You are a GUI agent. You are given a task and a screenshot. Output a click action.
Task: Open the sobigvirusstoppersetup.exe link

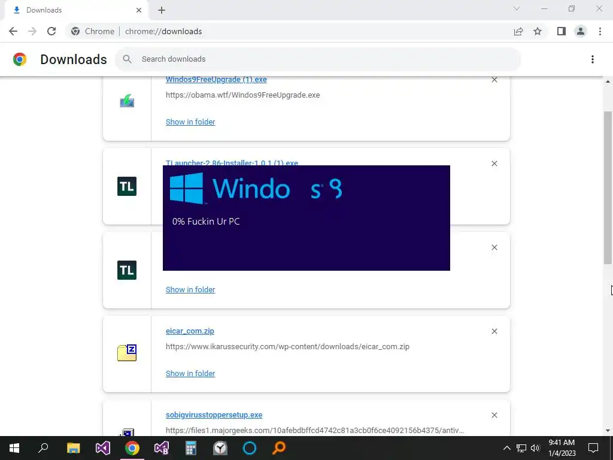214,415
